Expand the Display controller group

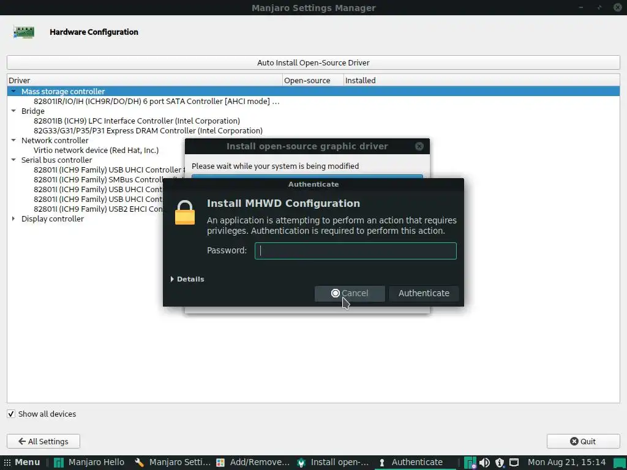(x=13, y=218)
